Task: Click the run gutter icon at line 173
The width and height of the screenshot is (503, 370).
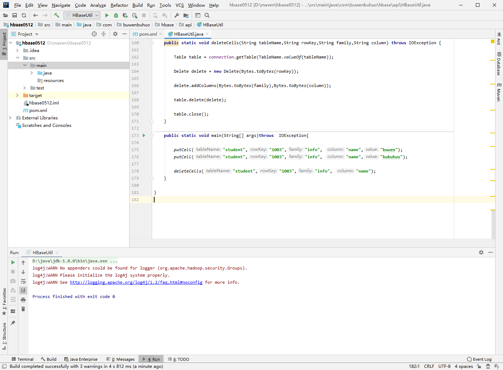Action: tap(144, 135)
